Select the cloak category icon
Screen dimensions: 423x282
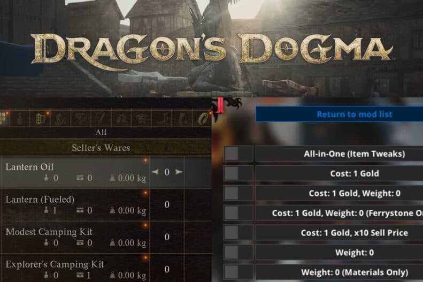pos(182,118)
